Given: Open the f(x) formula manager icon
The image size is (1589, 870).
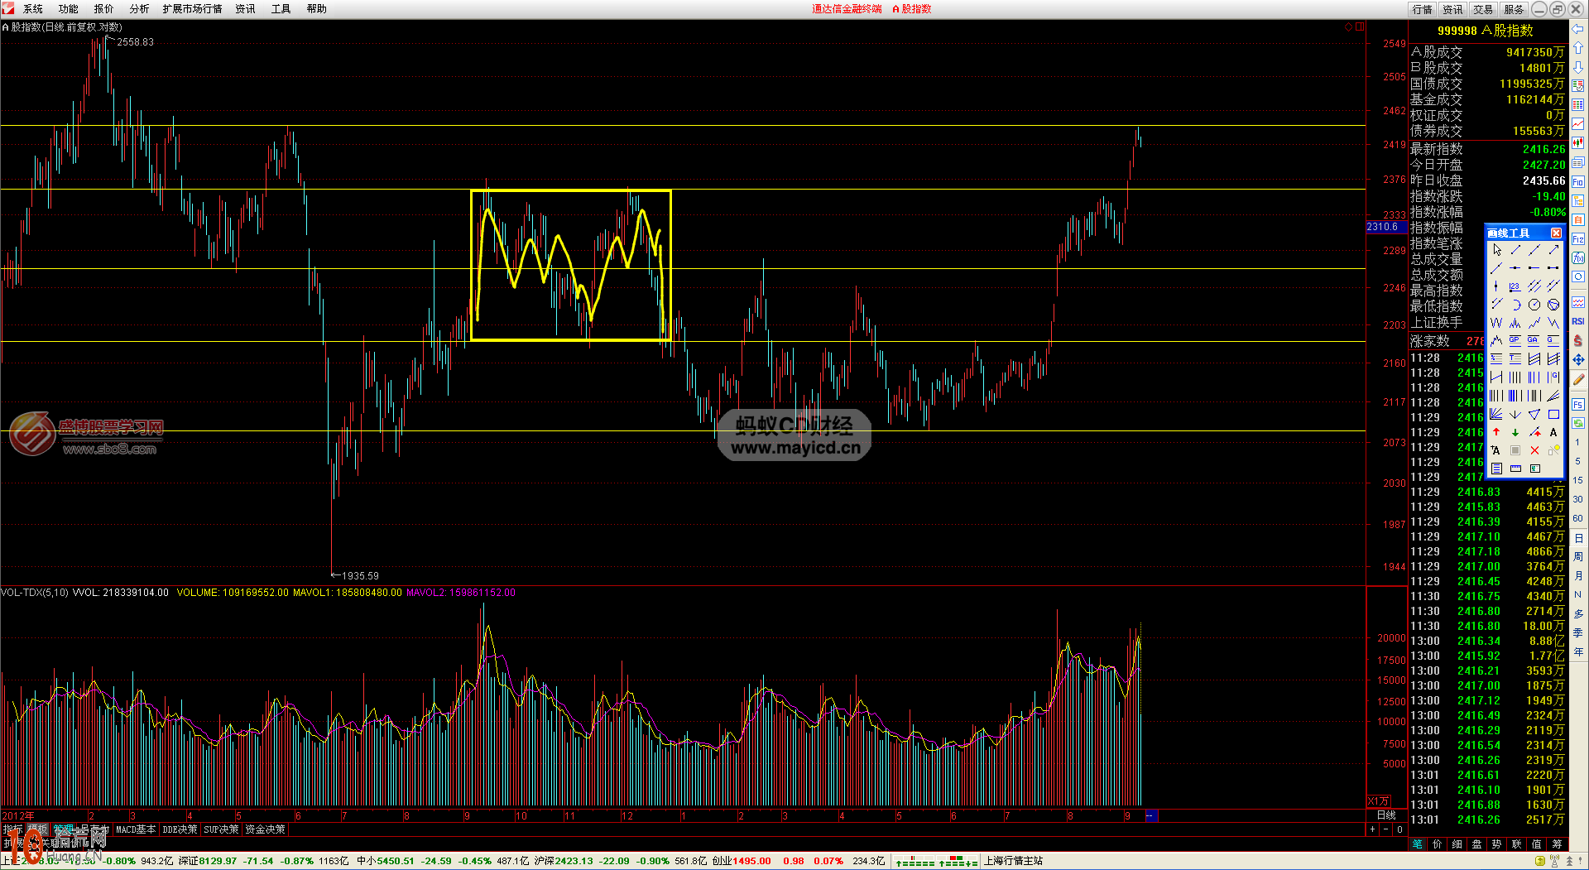Looking at the screenshot, I should pos(1578,257).
